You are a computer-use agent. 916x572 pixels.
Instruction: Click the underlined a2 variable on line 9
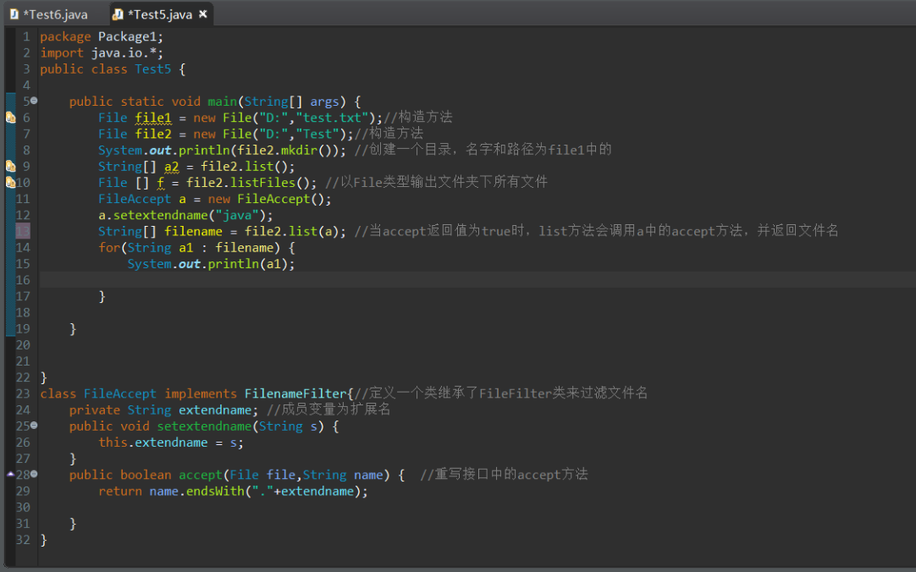pyautogui.click(x=172, y=167)
